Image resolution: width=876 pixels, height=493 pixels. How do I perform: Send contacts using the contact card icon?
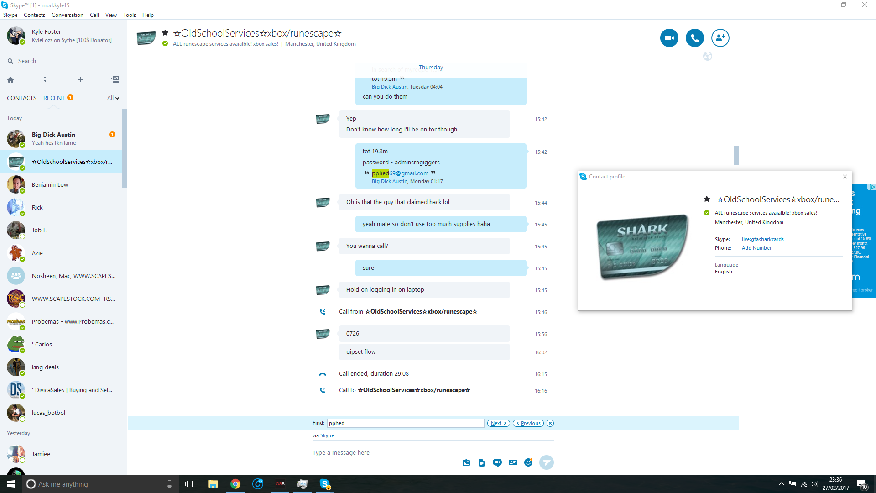point(513,462)
